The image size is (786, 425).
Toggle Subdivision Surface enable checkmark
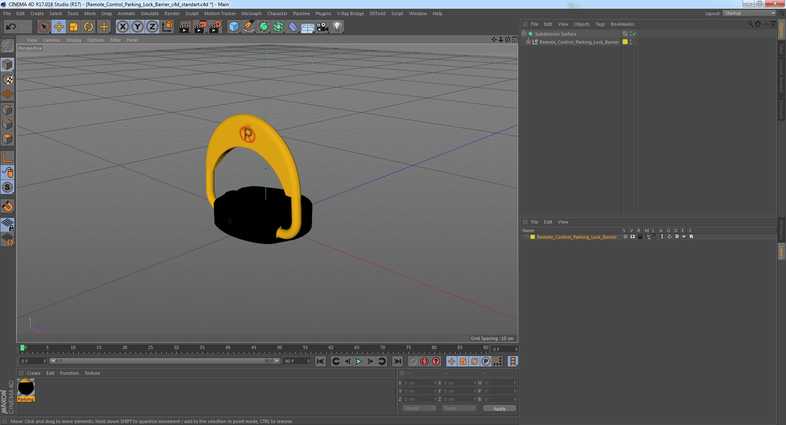[x=635, y=34]
